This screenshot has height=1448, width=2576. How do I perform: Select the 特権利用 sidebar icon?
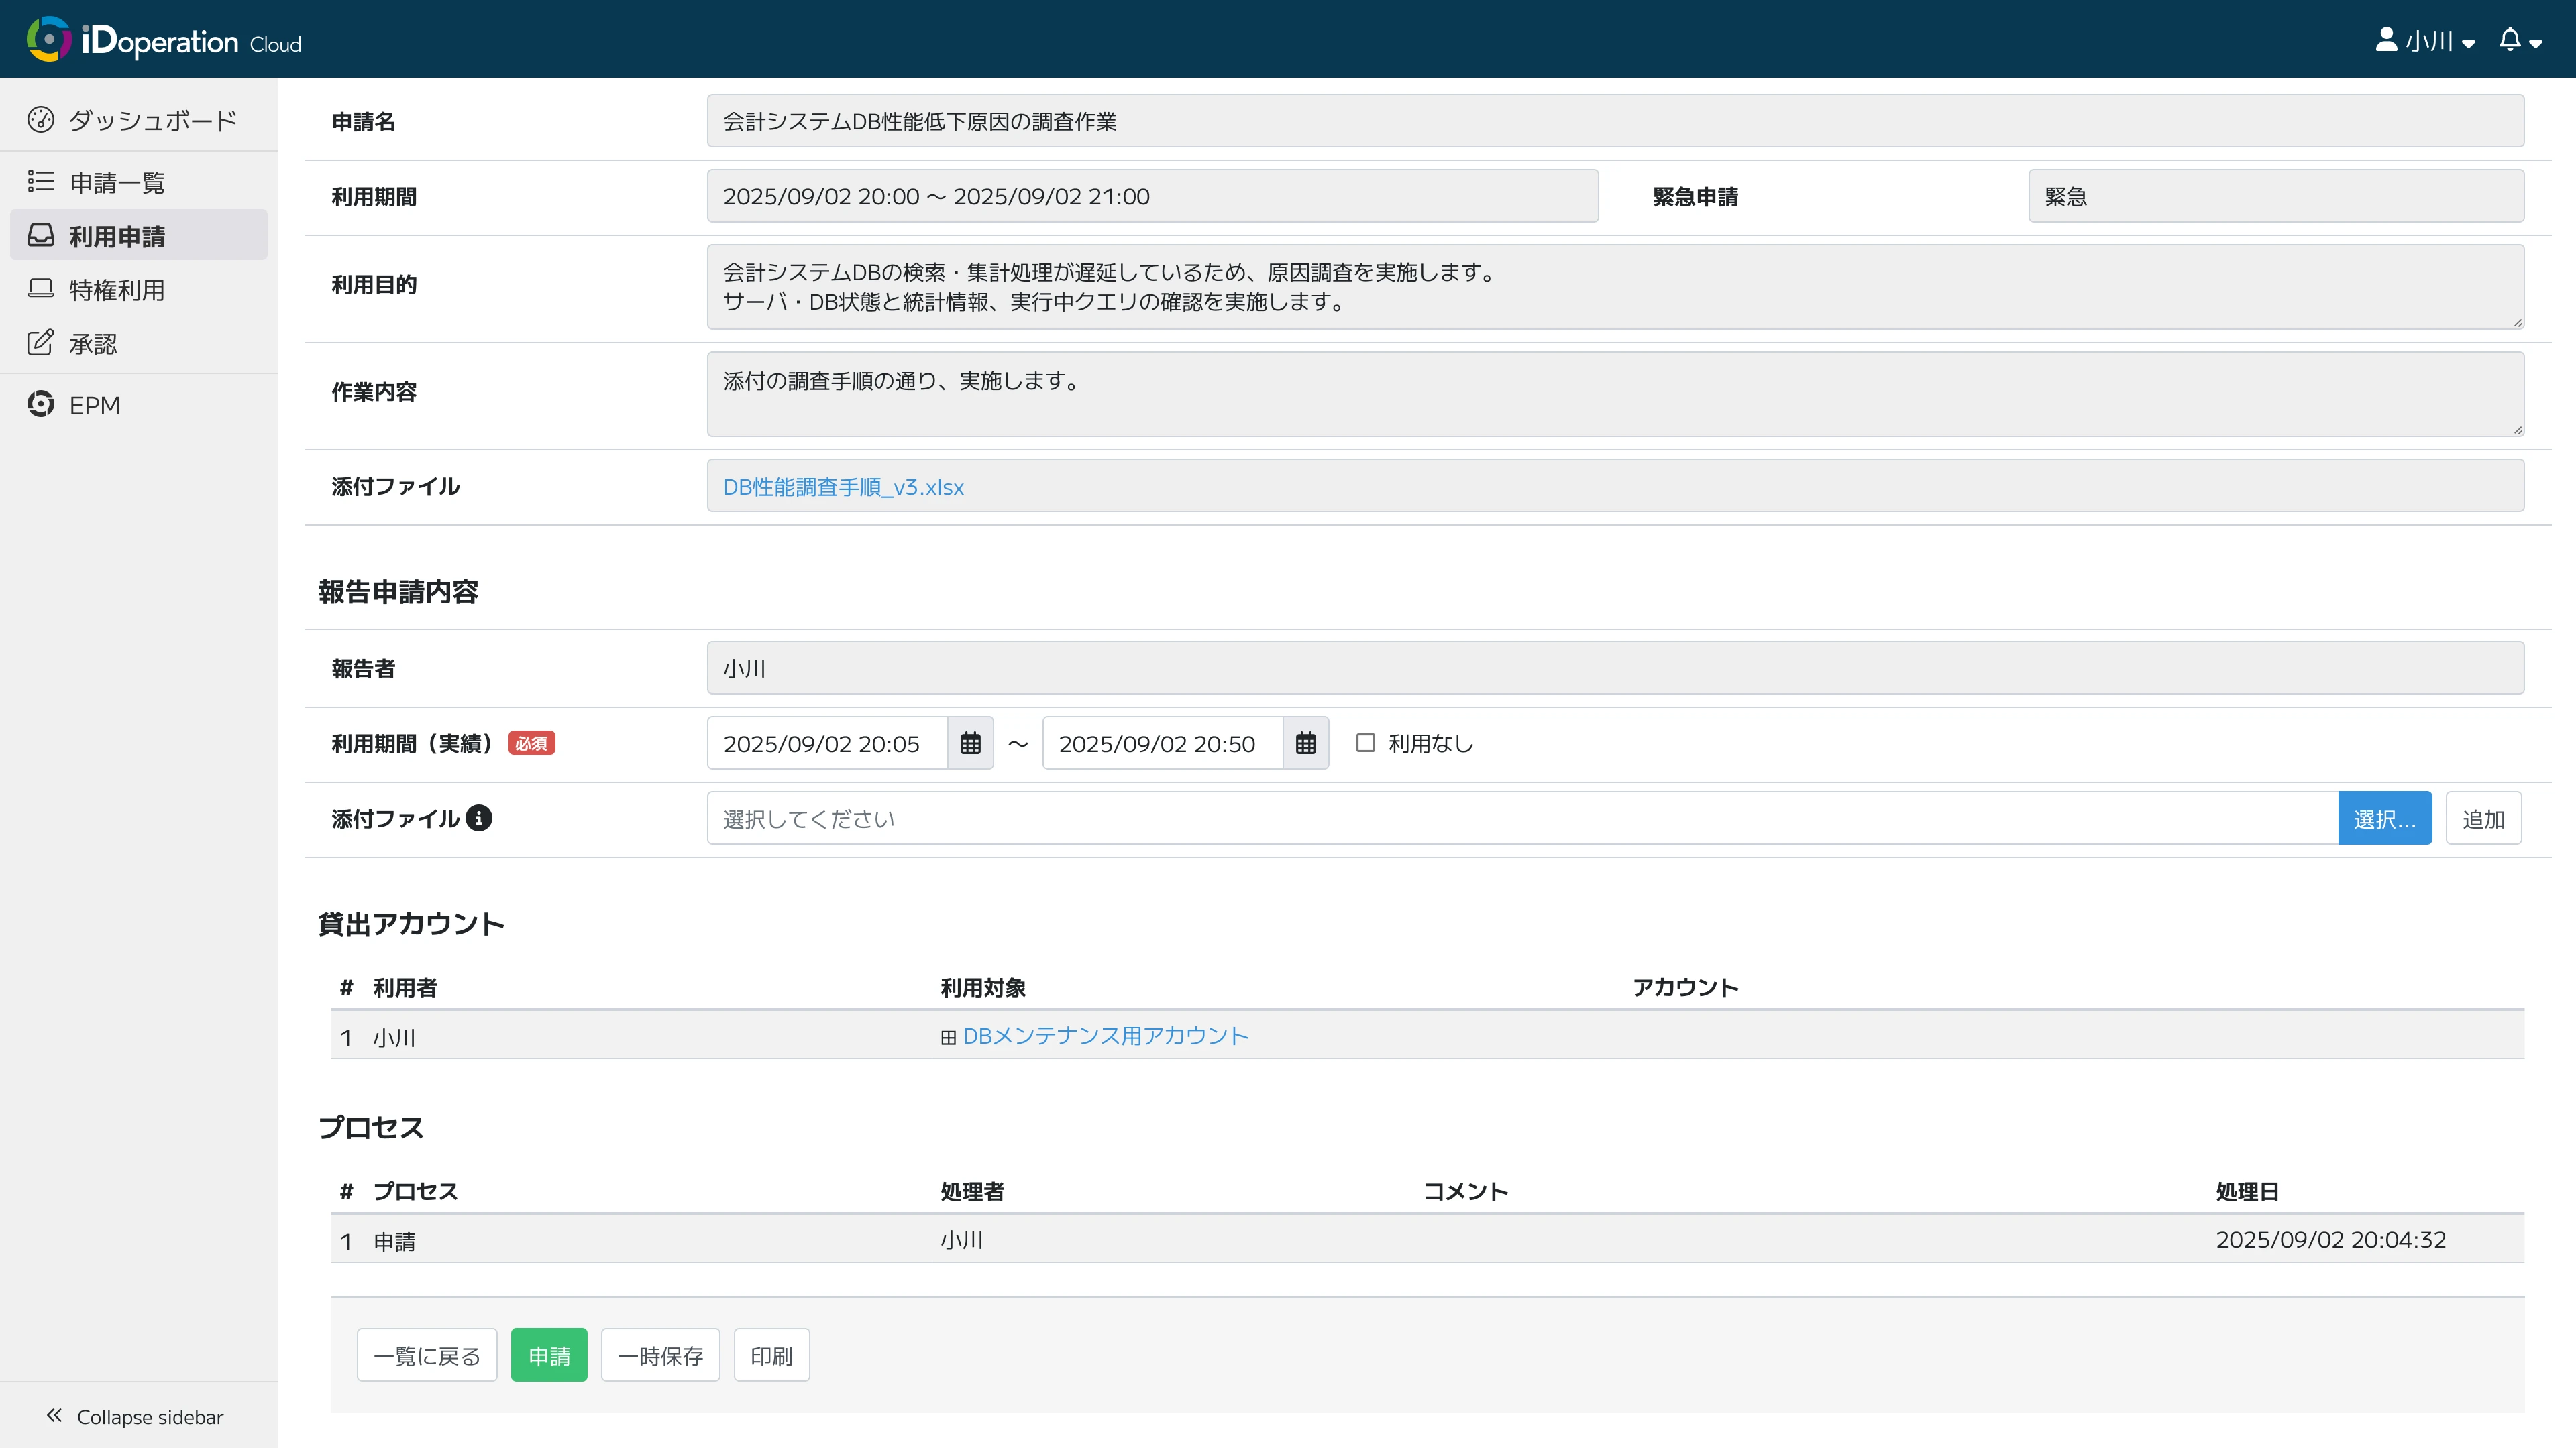tap(41, 289)
